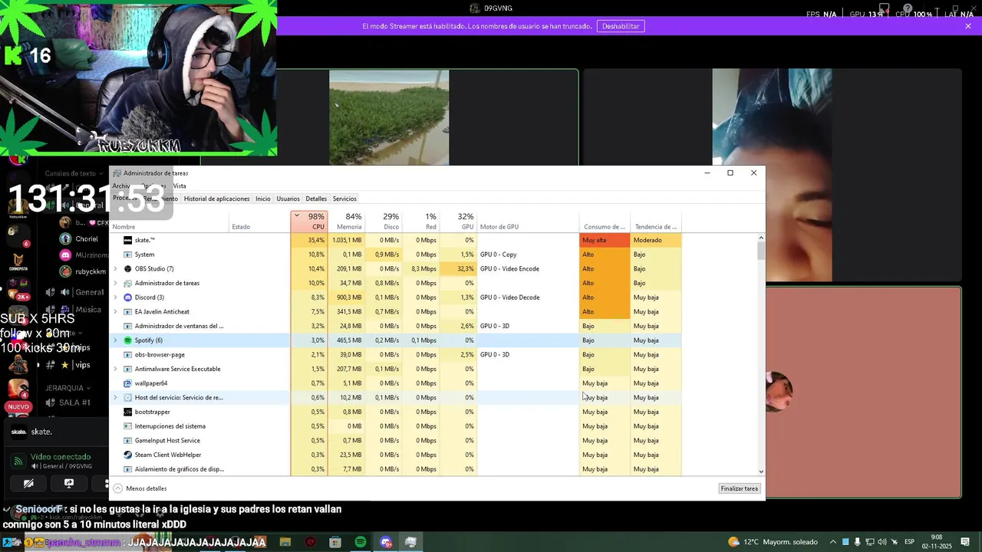Open File Explorer from the taskbar
Screen dimensions: 982x552
pyautogui.click(x=285, y=542)
